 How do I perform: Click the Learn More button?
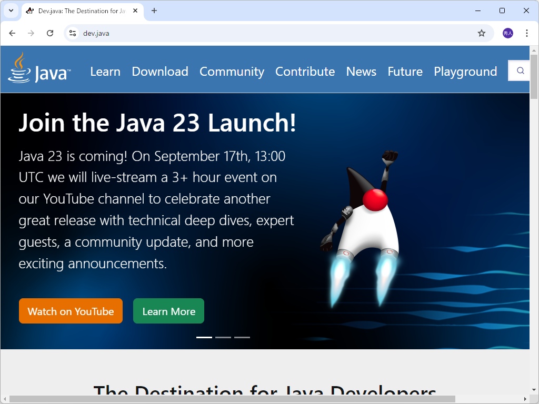(168, 311)
